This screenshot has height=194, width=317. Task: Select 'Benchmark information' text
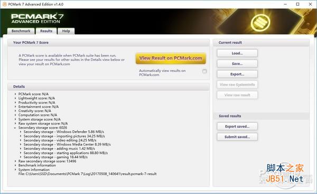[37, 165]
